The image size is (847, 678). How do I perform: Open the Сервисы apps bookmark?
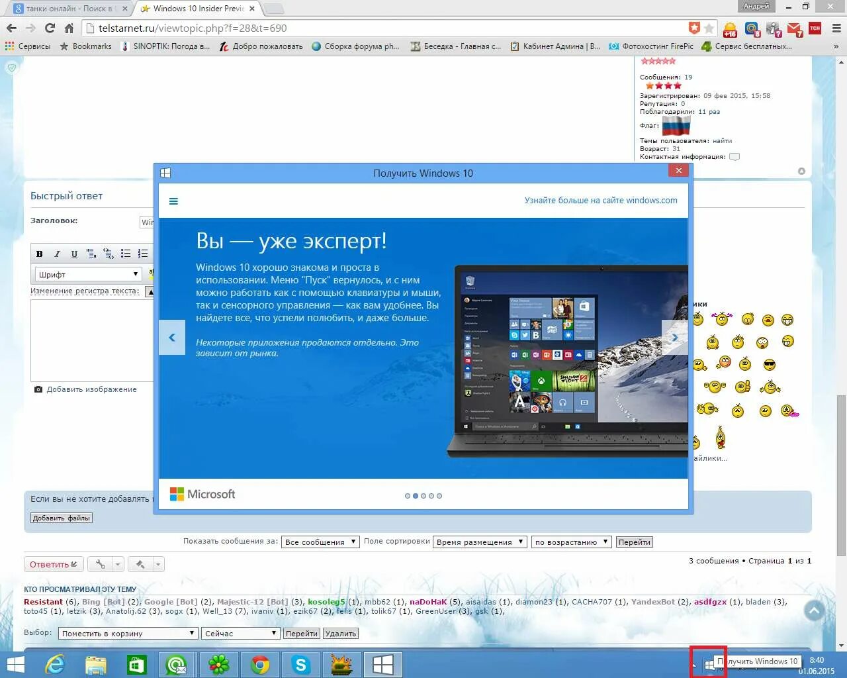click(x=28, y=46)
